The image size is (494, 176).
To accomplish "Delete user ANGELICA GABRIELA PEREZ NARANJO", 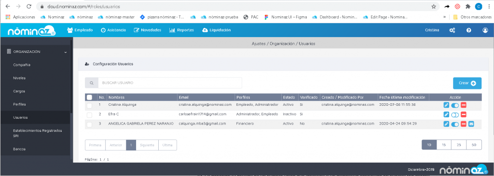I will tap(464, 124).
